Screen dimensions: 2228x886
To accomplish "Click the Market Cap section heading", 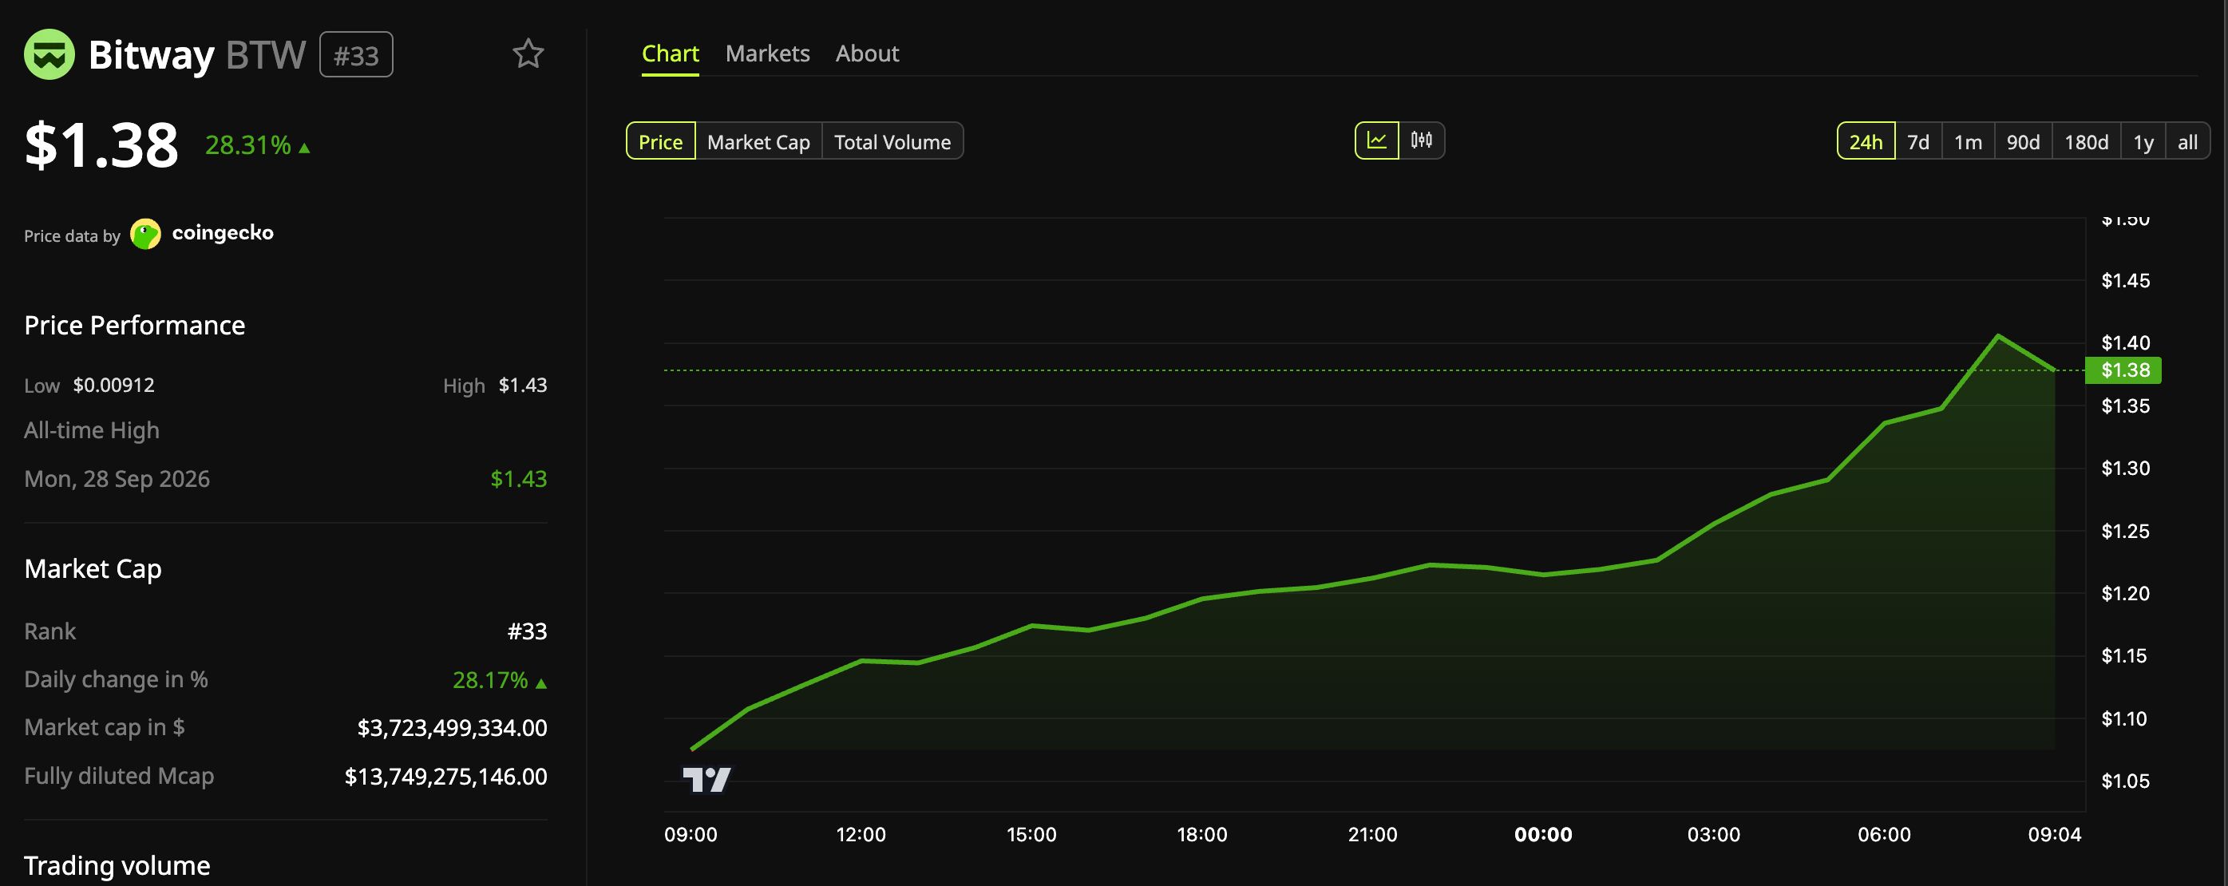I will pyautogui.click(x=93, y=568).
